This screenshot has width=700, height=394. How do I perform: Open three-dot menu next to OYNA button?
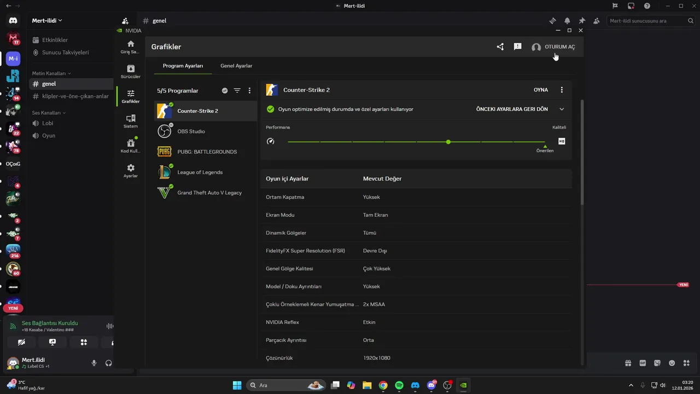pyautogui.click(x=561, y=90)
